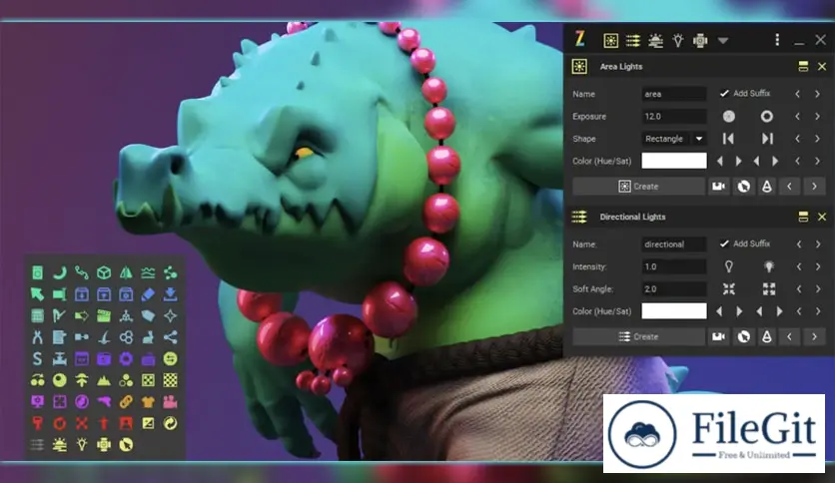Click the clapperboard icon in palette
Screen dimensions: 835x483
[104, 315]
